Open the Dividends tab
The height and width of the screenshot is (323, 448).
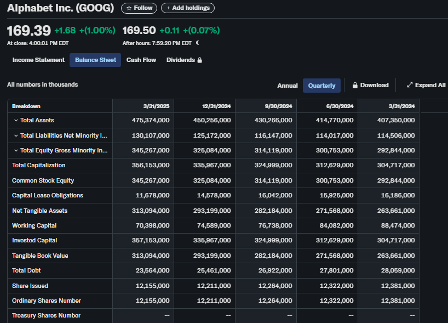tap(184, 60)
